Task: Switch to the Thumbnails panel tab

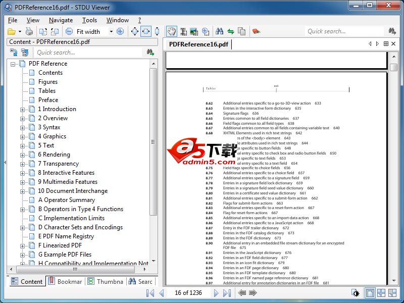Action: (x=105, y=281)
